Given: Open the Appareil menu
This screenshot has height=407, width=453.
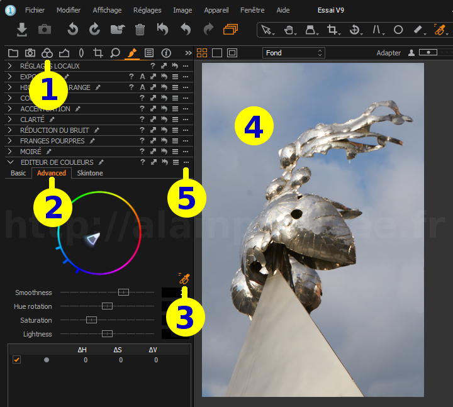Looking at the screenshot, I should coord(216,10).
